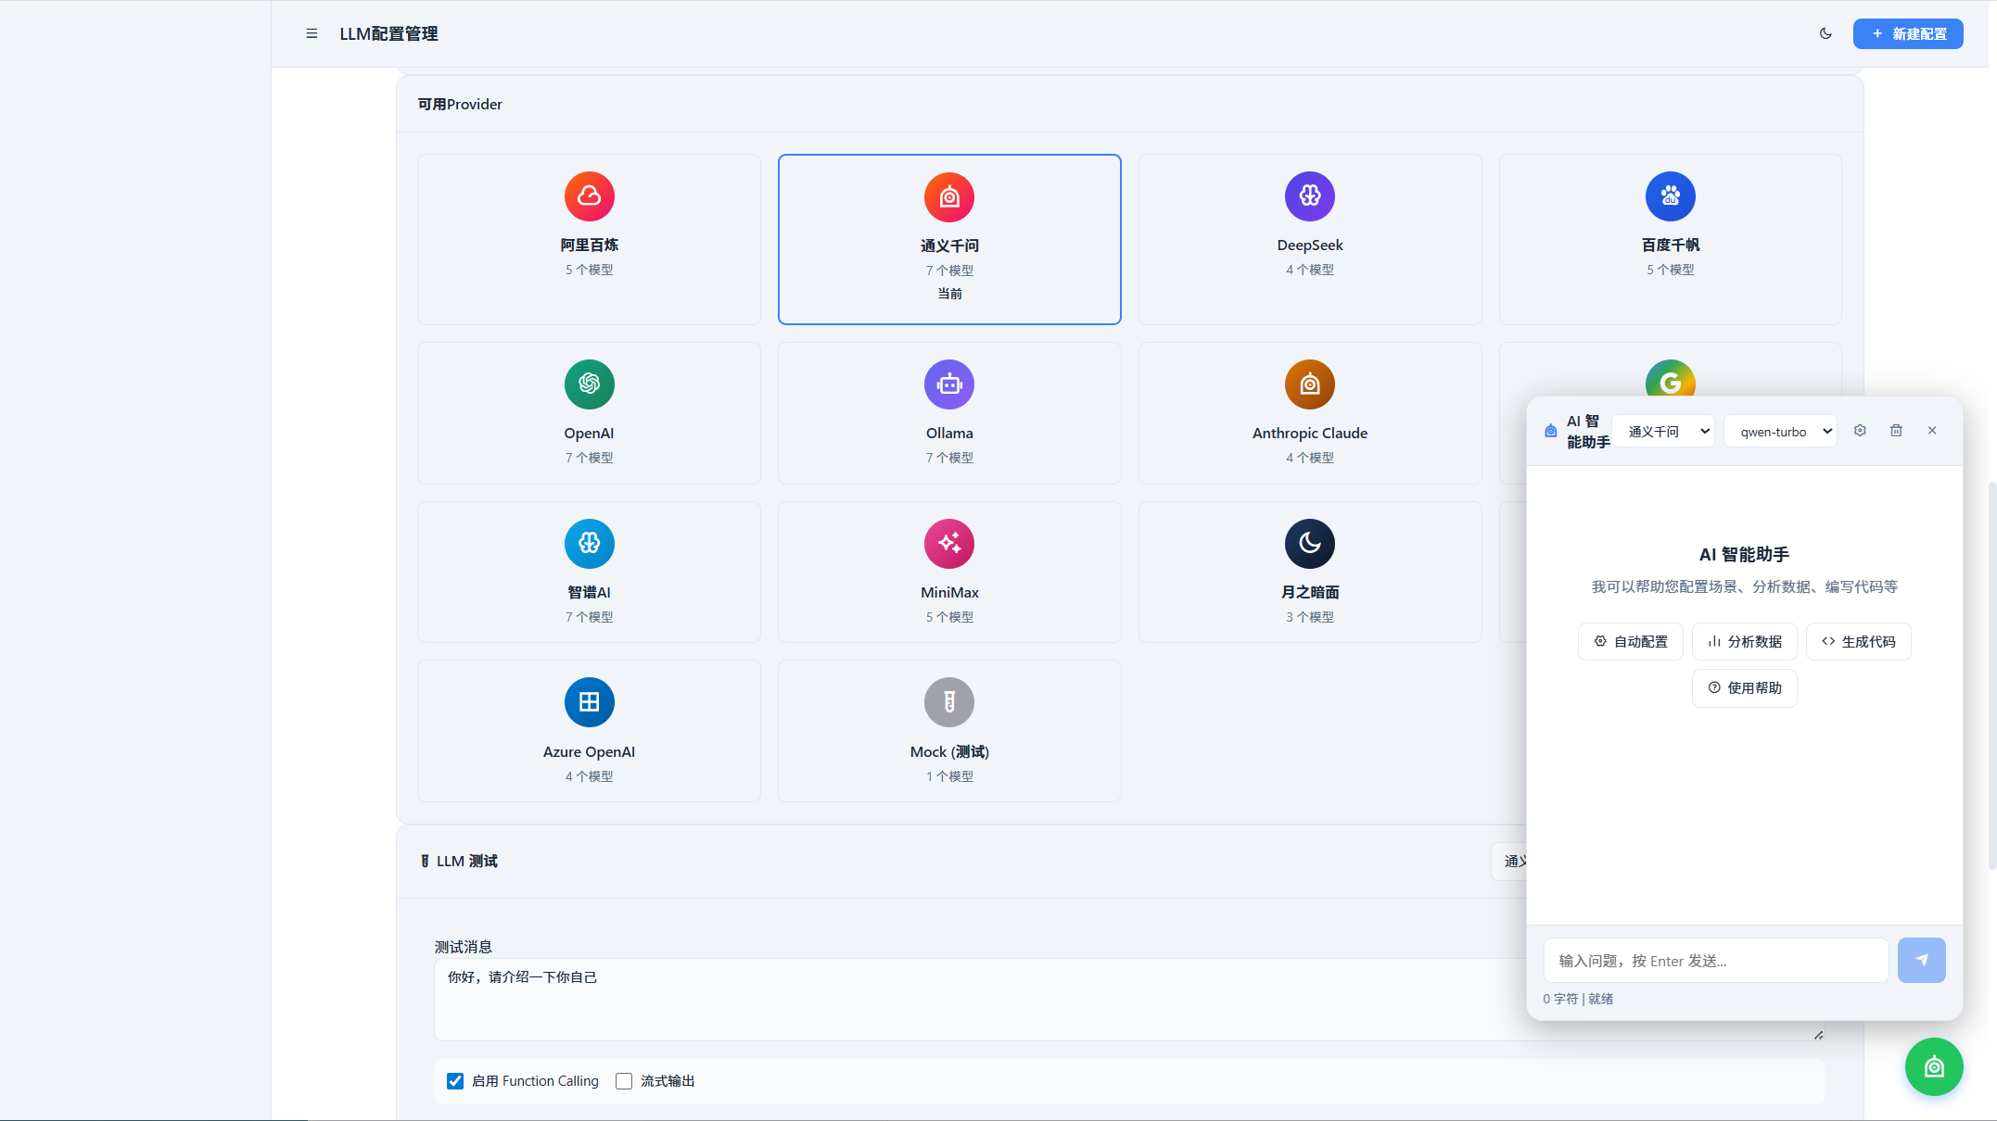This screenshot has height=1121, width=1997.
Task: Click the 使用帮助 quick action
Action: tap(1745, 688)
